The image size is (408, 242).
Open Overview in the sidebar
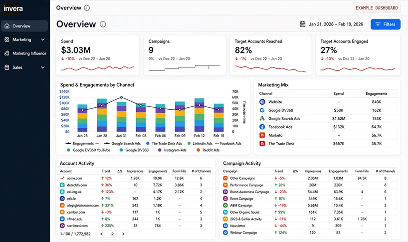click(24, 26)
